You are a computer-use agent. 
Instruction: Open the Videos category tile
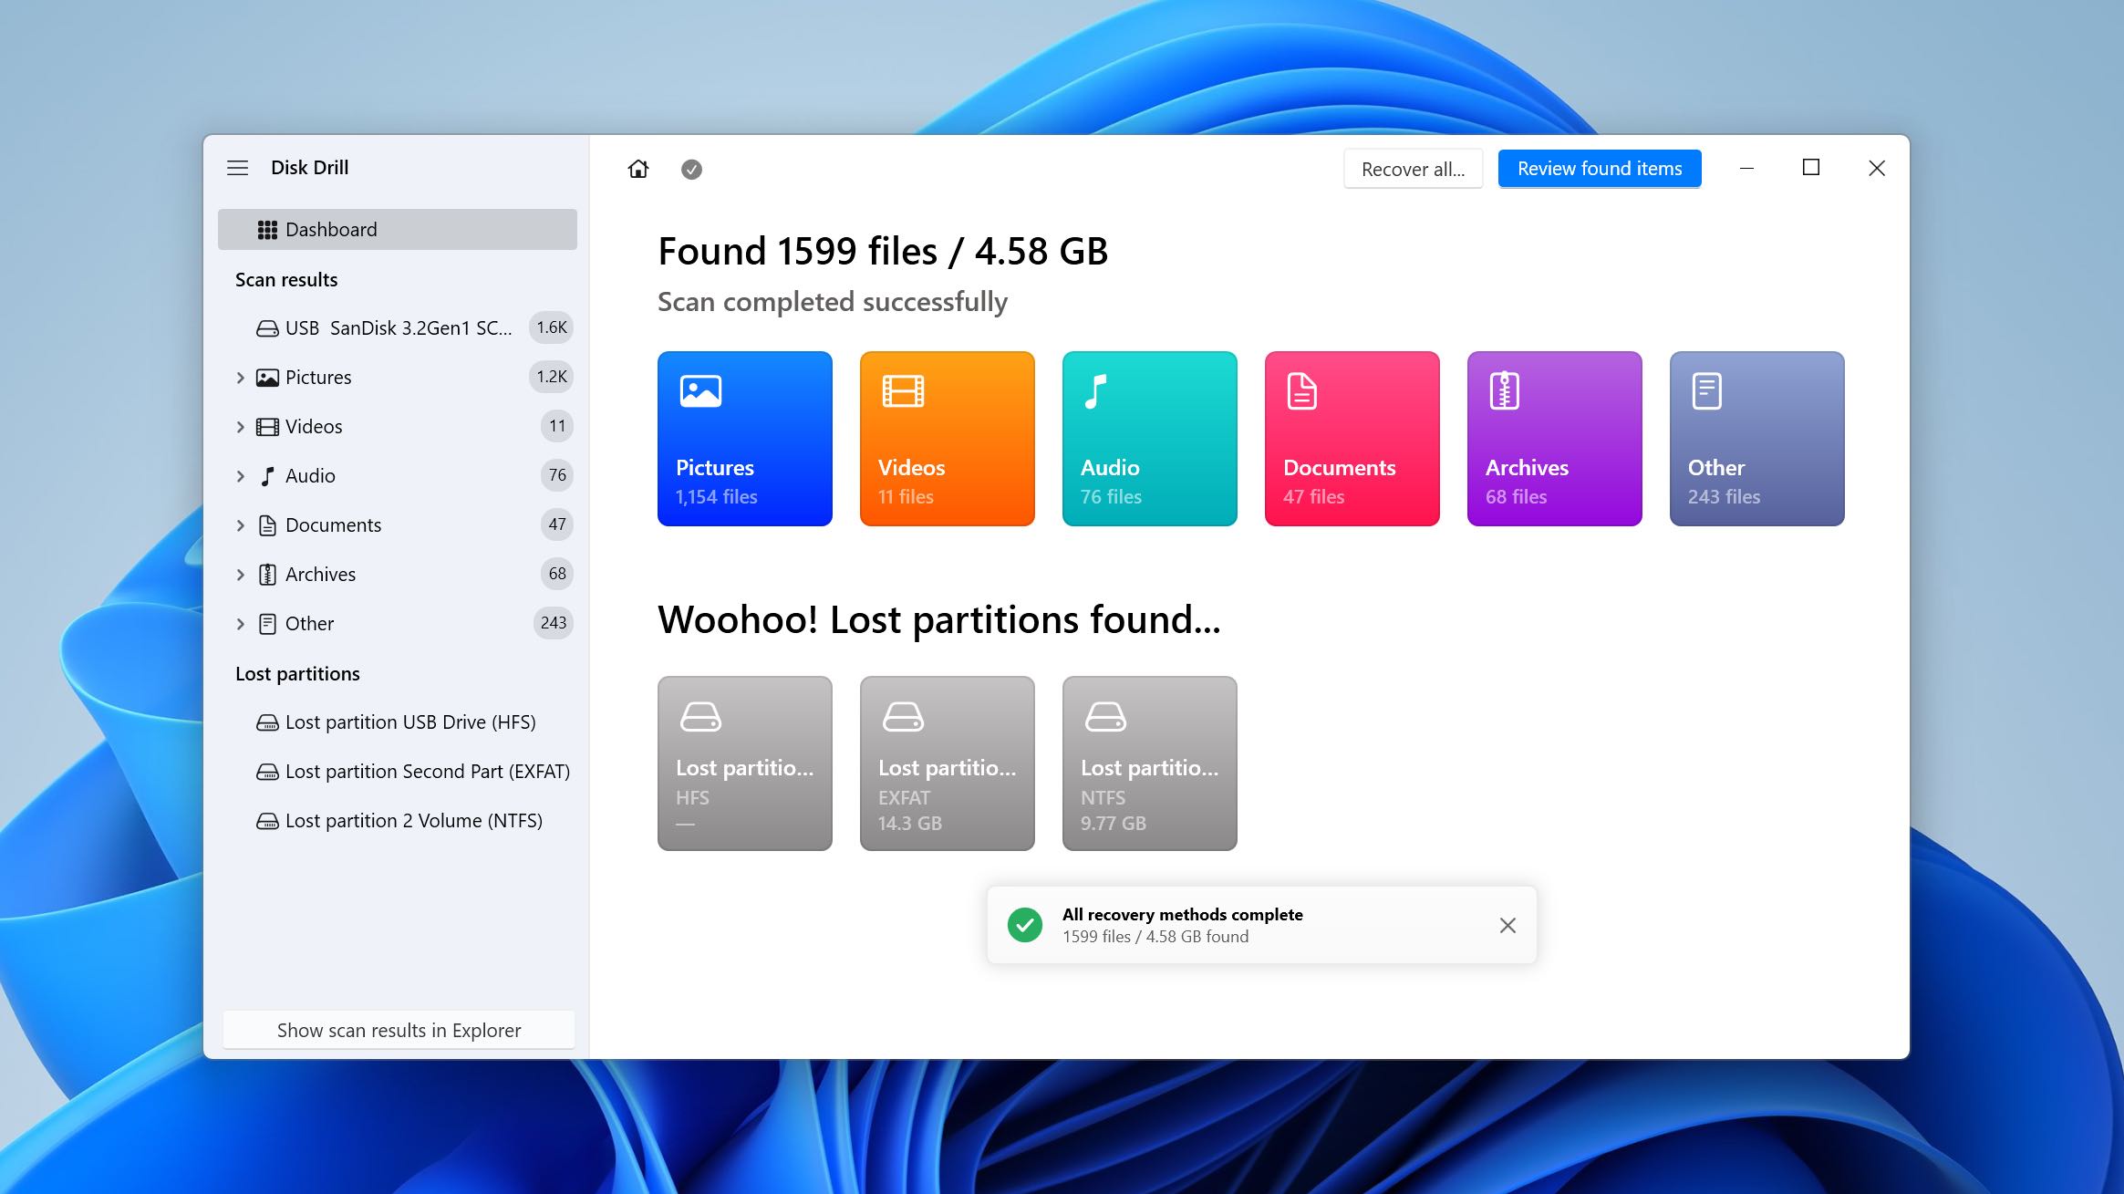pos(947,439)
